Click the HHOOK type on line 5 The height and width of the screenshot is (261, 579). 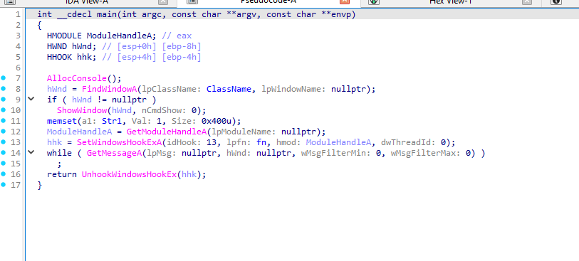[x=59, y=57]
